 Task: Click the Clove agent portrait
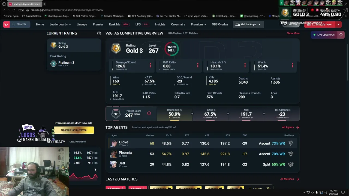click(114, 143)
